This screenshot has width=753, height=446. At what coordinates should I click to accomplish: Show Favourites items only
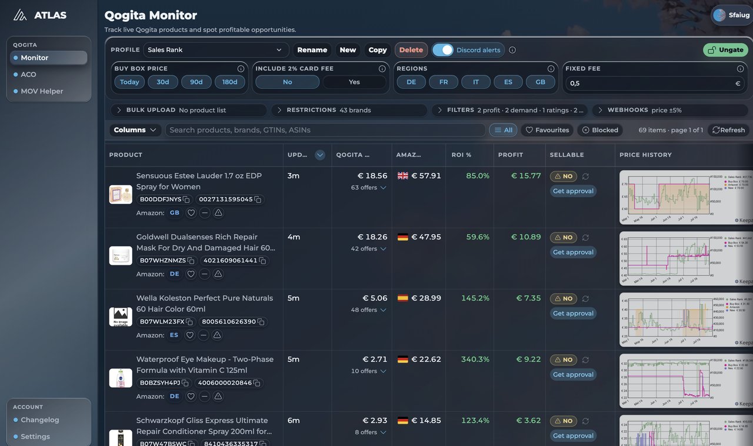[547, 130]
